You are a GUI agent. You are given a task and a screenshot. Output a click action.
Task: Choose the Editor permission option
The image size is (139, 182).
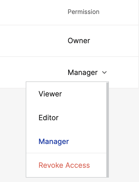coord(49,118)
